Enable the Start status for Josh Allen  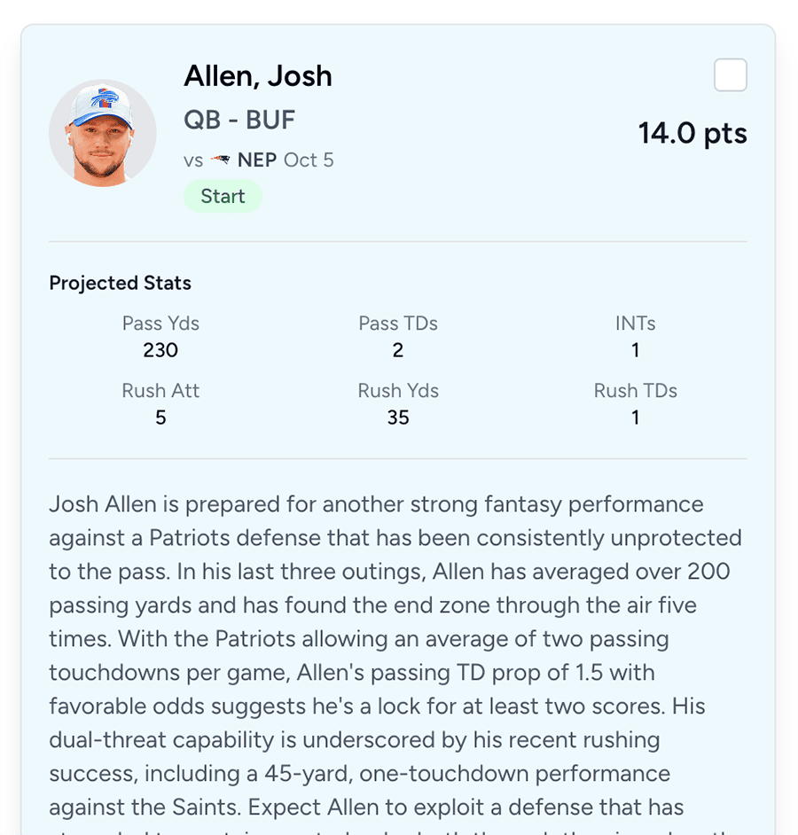point(223,196)
